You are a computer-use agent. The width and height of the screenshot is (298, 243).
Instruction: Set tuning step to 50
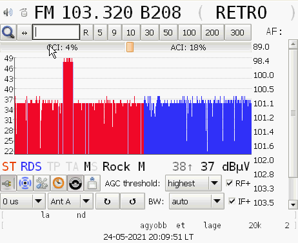pos(168,32)
